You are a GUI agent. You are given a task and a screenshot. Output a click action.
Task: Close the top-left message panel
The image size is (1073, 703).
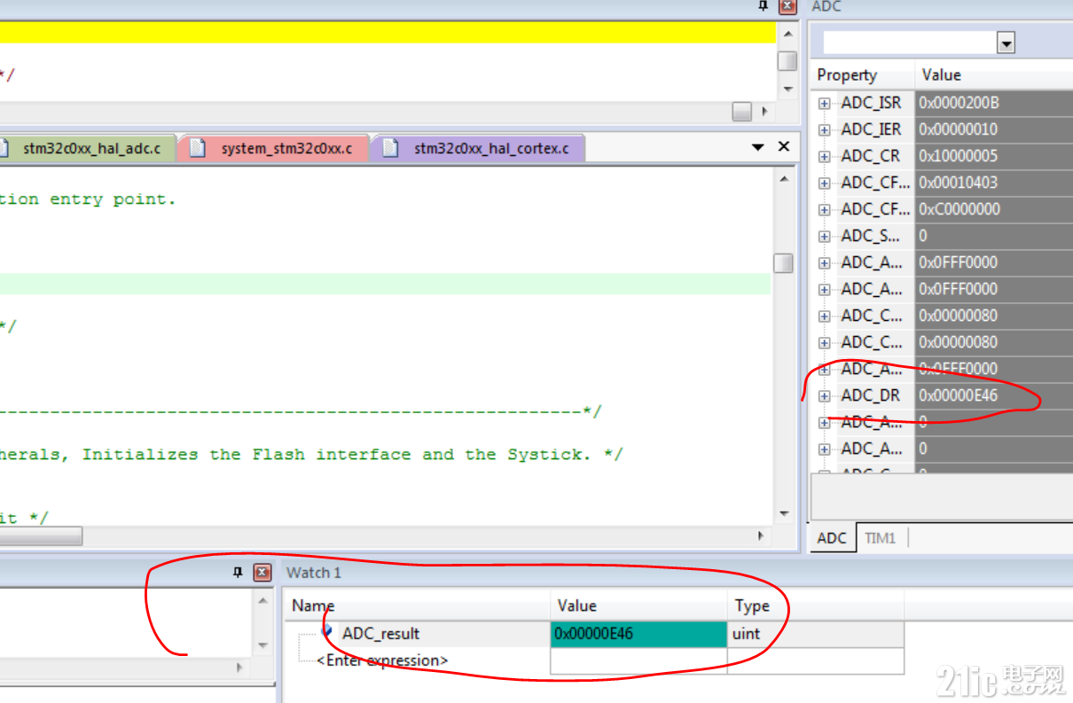coord(787,6)
